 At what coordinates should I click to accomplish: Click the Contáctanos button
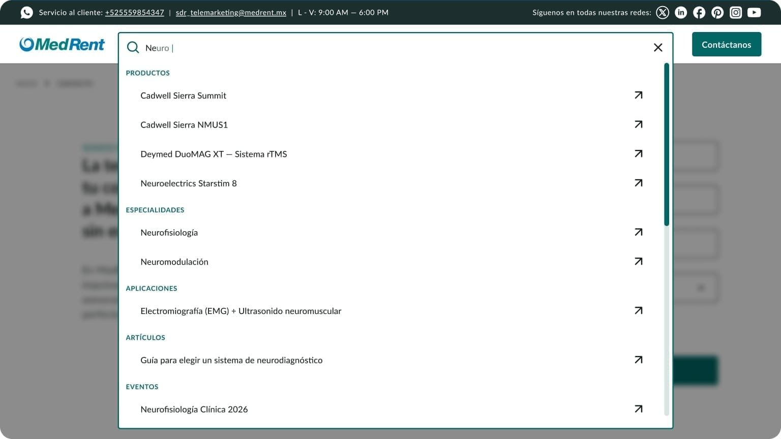pos(727,44)
